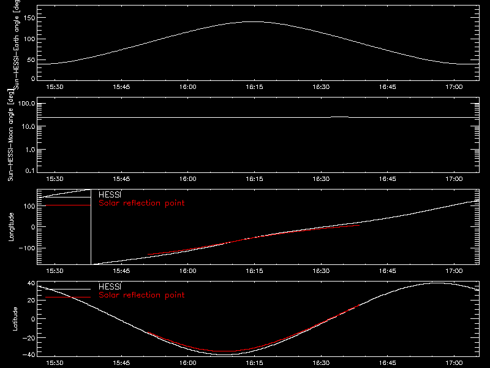Screen dimensions: 490x368
Task: Click 16:15 time label under Longitude plot
Action: (254, 270)
